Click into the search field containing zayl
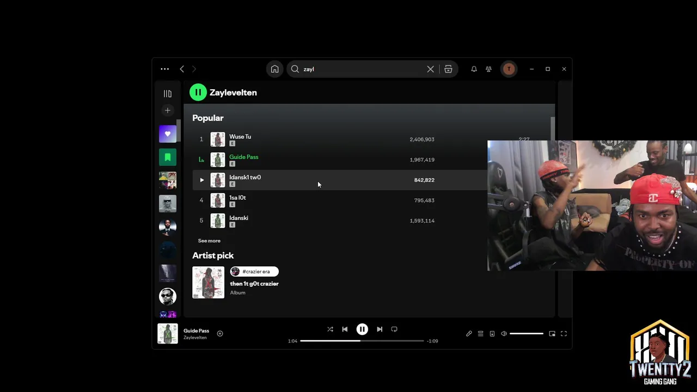This screenshot has height=392, width=697. 363,69
